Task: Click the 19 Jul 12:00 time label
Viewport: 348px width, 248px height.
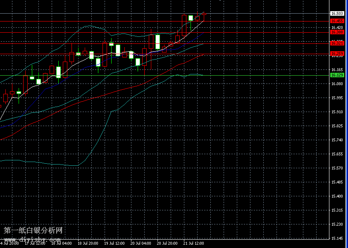Action: (x=114, y=243)
